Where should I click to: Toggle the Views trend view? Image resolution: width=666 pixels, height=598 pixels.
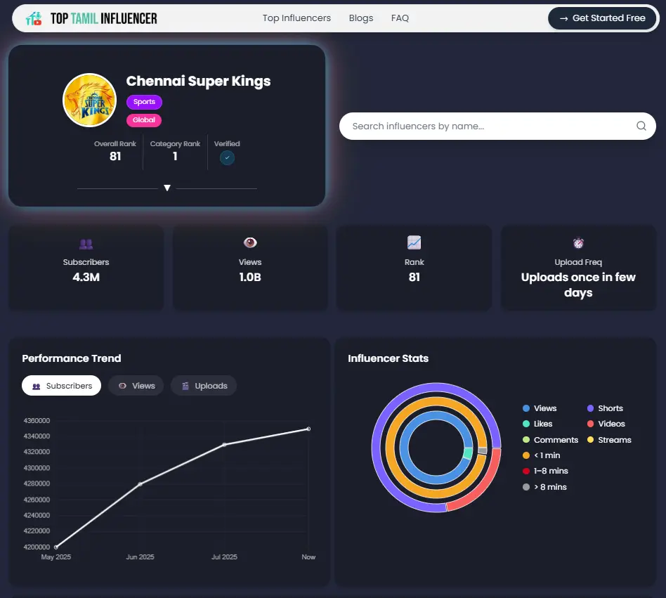coord(136,385)
